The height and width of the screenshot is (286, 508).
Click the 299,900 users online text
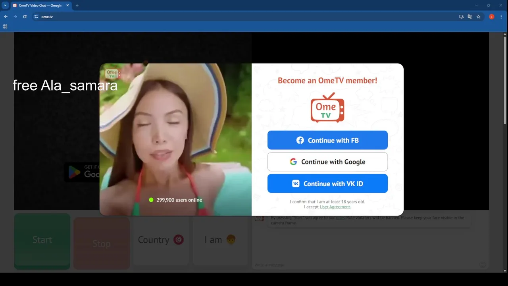click(179, 200)
